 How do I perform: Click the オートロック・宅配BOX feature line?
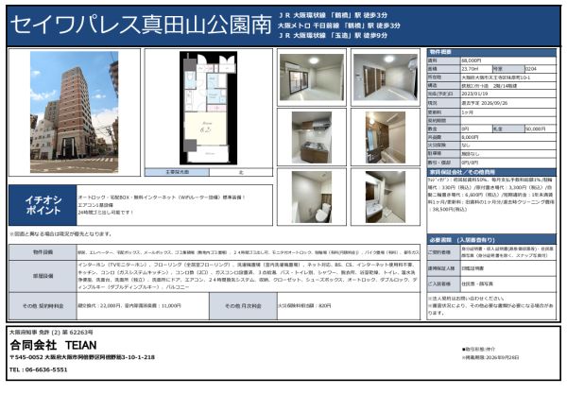point(162,197)
